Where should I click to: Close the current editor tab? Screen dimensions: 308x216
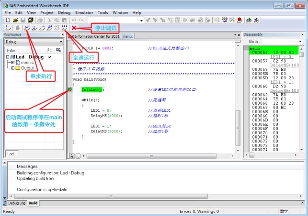pyautogui.click(x=239, y=35)
